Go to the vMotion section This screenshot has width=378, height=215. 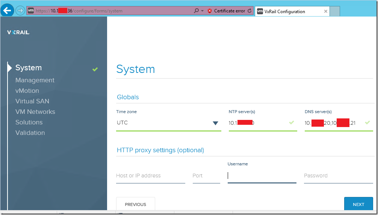27,91
